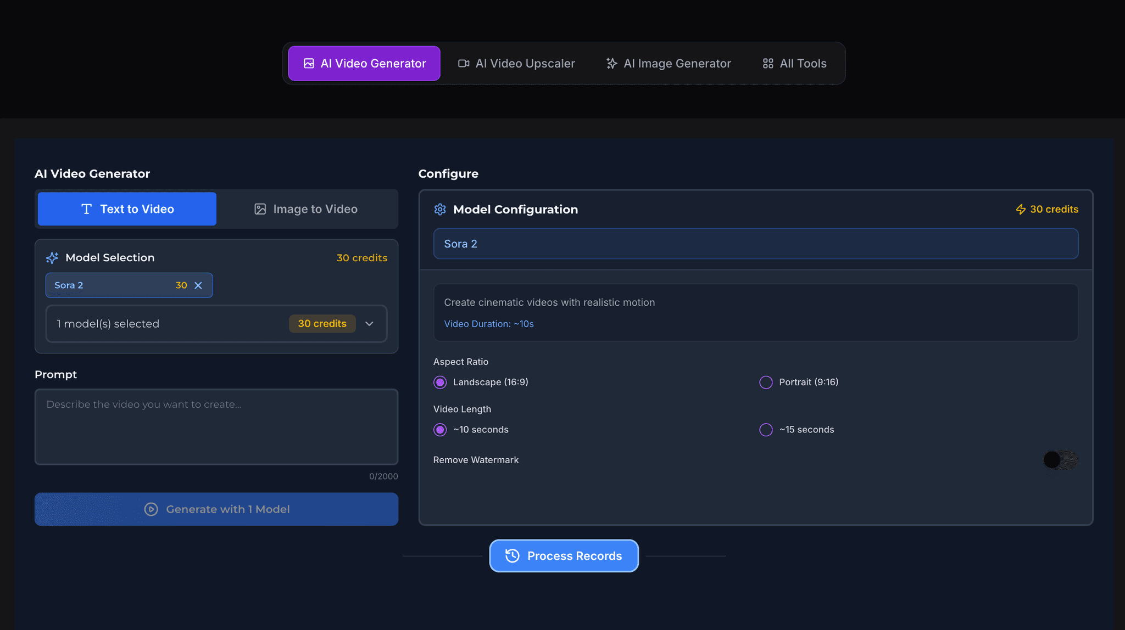Switch to the Image to Video tab
The image size is (1125, 630).
[x=307, y=209]
